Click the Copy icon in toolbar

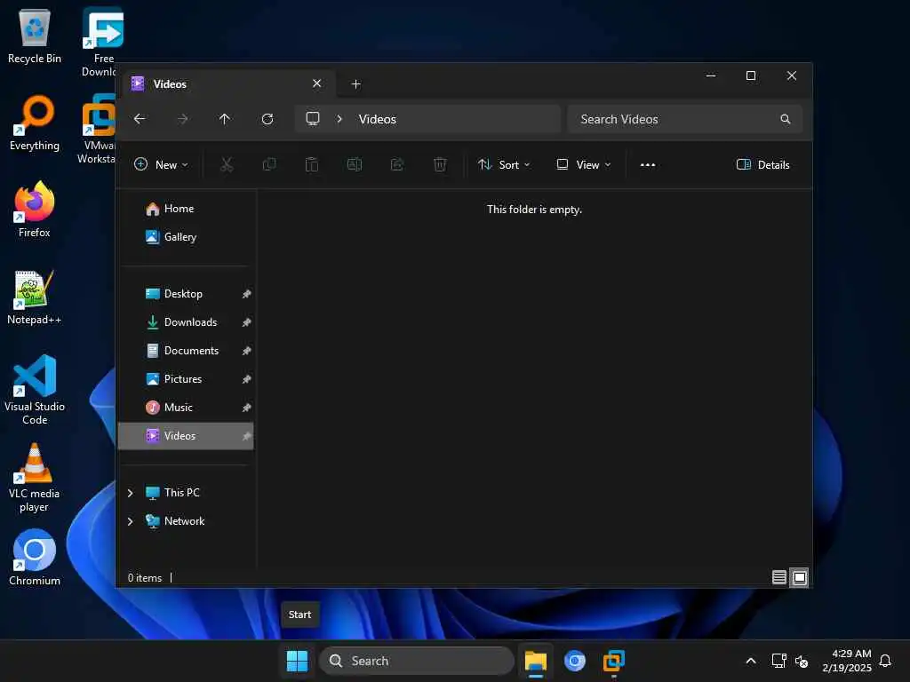click(x=269, y=164)
